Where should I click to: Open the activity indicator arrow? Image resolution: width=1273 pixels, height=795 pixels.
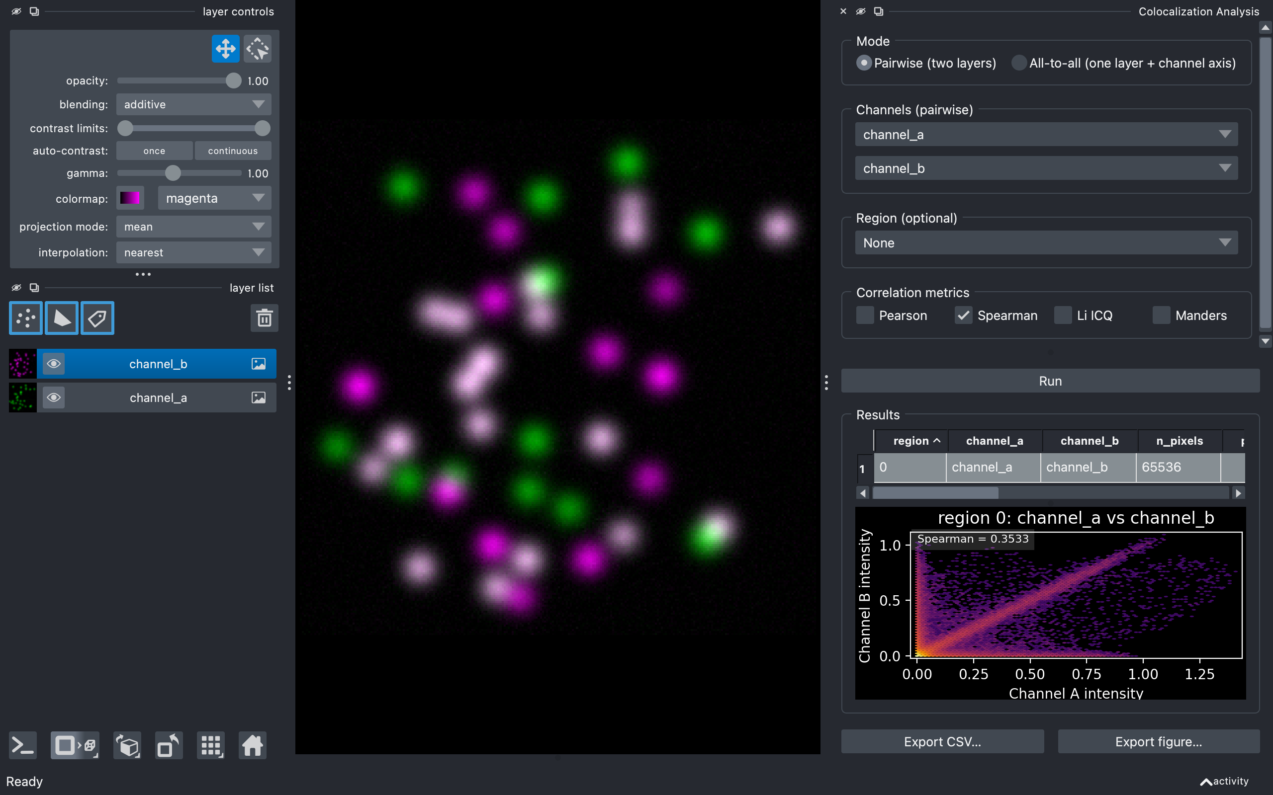coord(1206,782)
